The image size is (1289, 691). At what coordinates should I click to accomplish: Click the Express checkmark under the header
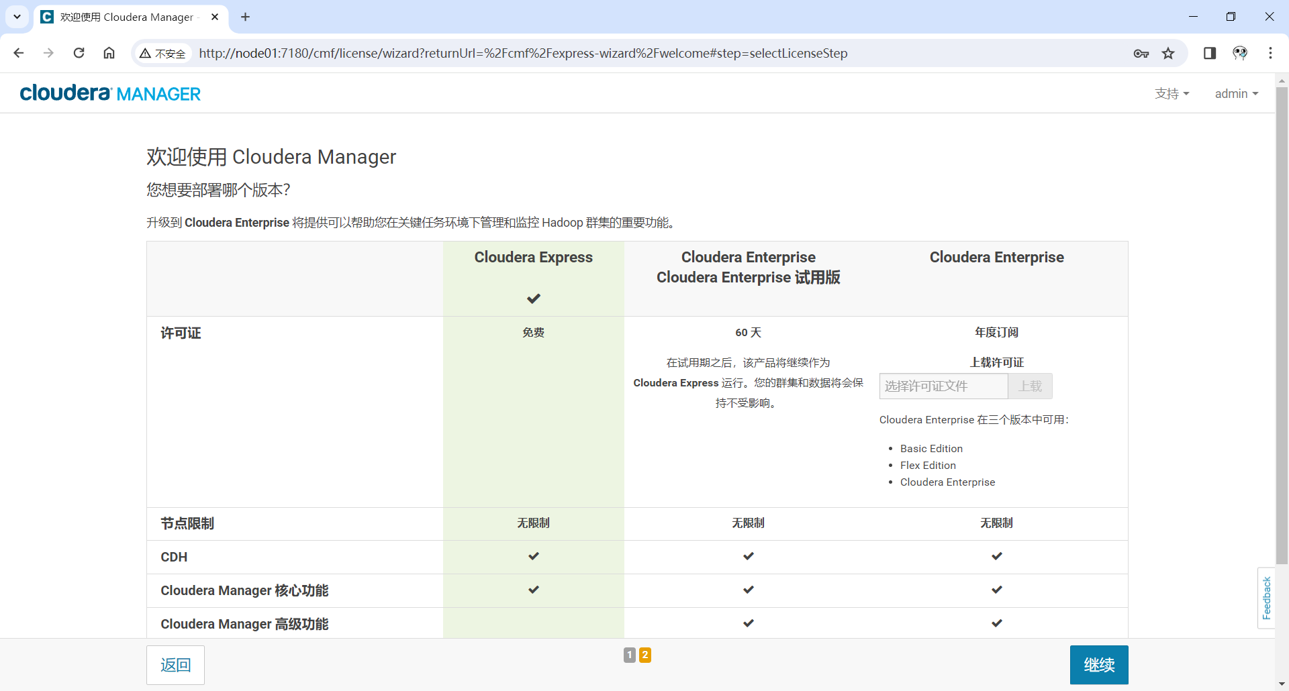click(x=533, y=299)
